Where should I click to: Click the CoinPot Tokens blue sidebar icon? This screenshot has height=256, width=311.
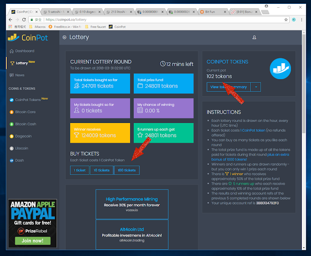tap(12, 100)
